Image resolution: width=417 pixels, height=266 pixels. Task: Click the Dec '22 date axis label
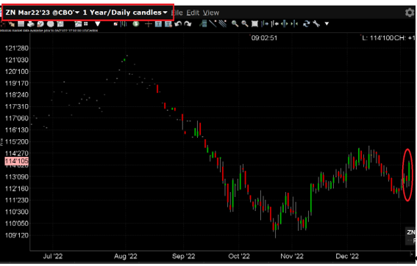[347, 256]
